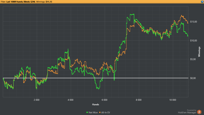
Task: Click the 6 000 hands axis tick
Action: [x=104, y=100]
